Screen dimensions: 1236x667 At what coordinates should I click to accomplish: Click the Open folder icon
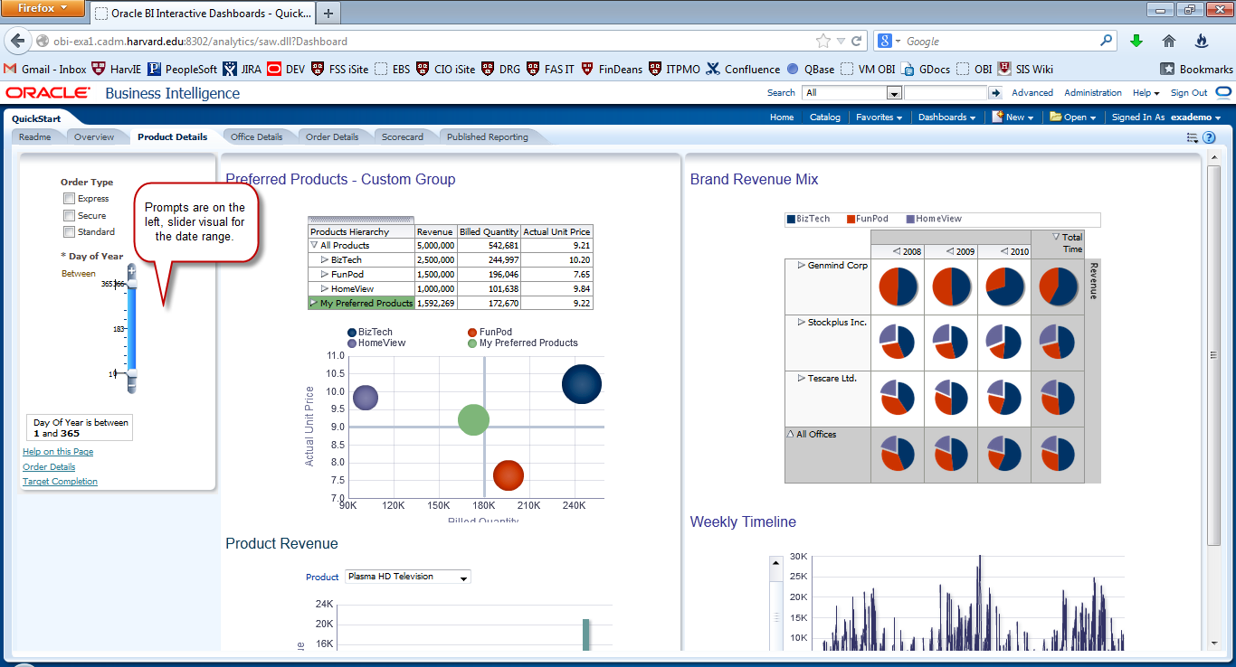pyautogui.click(x=1055, y=117)
